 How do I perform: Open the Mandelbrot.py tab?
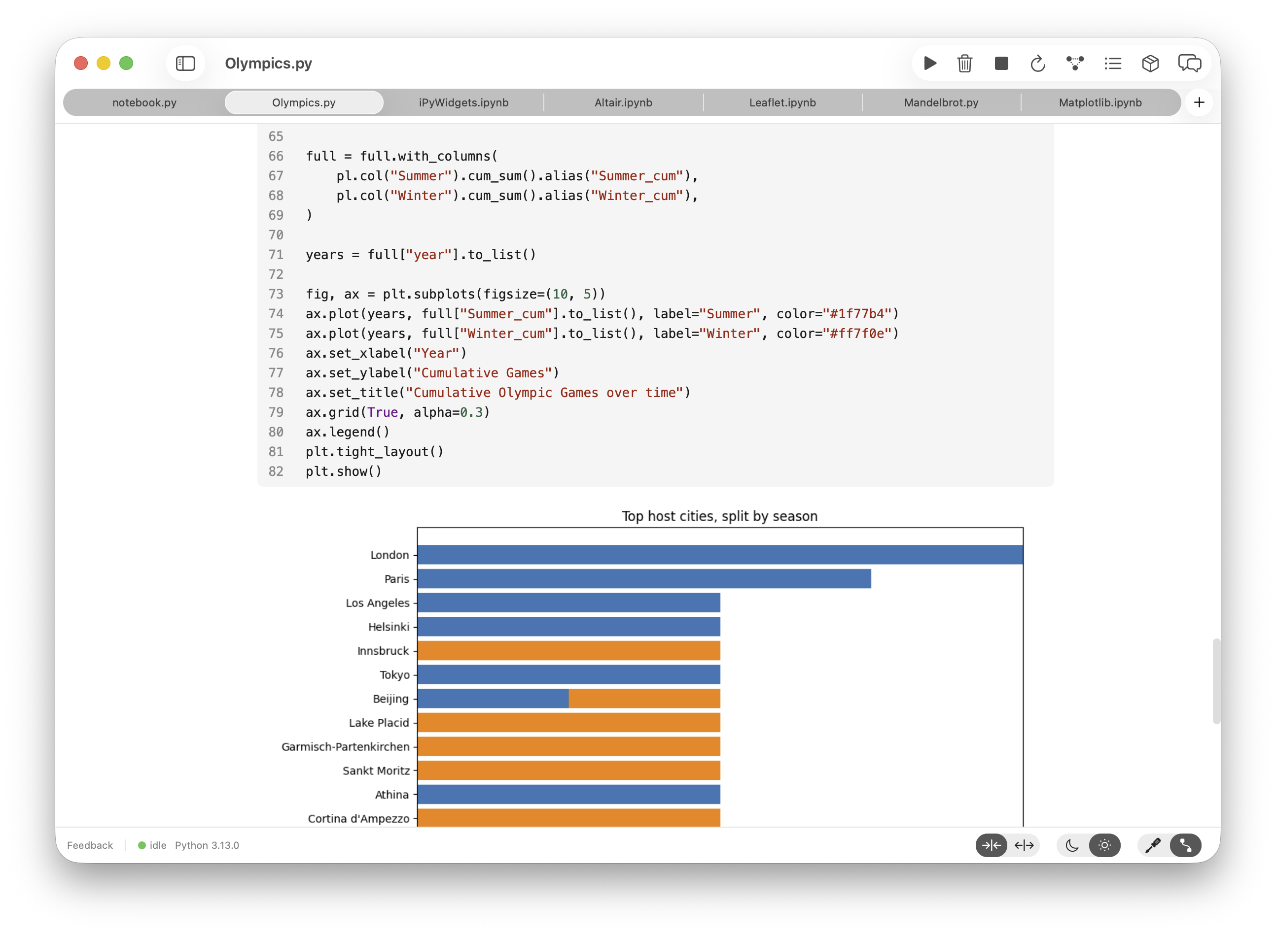point(941,102)
